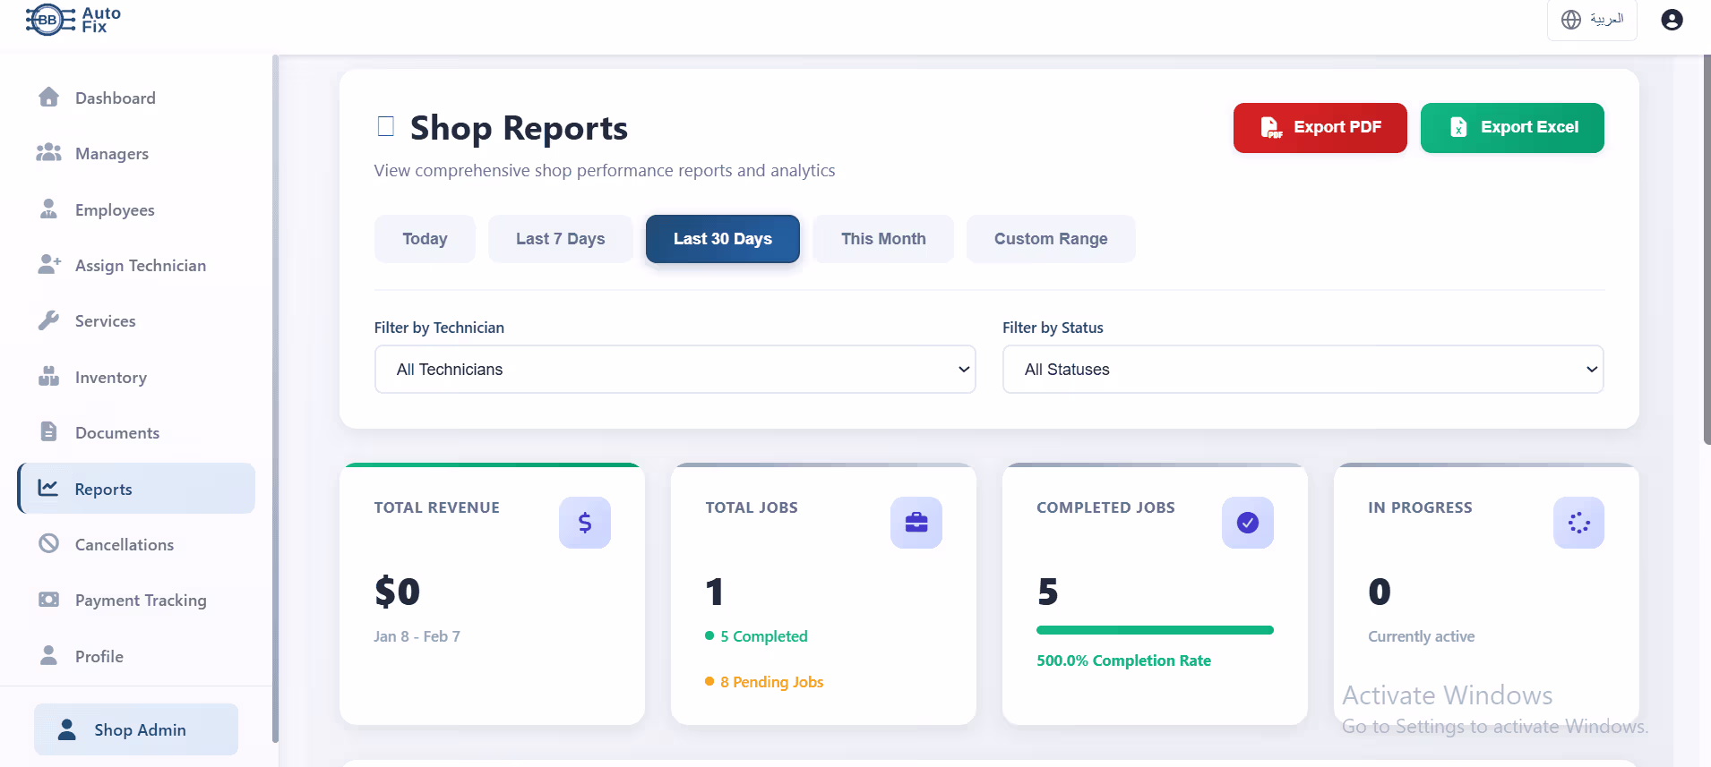
Task: Select the Last 30 Days tab
Action: pos(723,239)
